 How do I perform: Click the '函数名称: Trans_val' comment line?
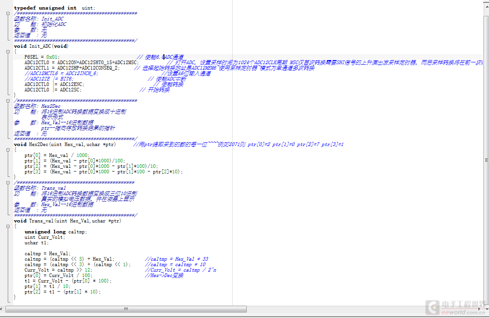(x=40, y=188)
